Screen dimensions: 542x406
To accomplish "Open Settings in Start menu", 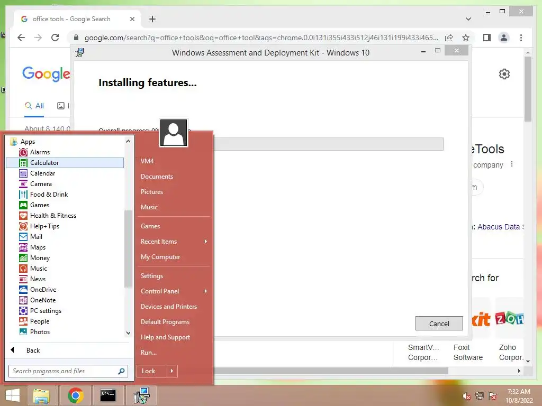I will coord(152,276).
